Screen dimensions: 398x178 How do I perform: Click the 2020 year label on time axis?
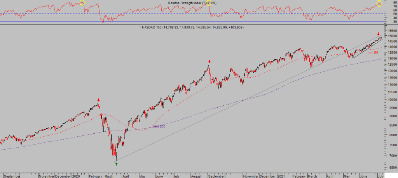click(x=76, y=176)
